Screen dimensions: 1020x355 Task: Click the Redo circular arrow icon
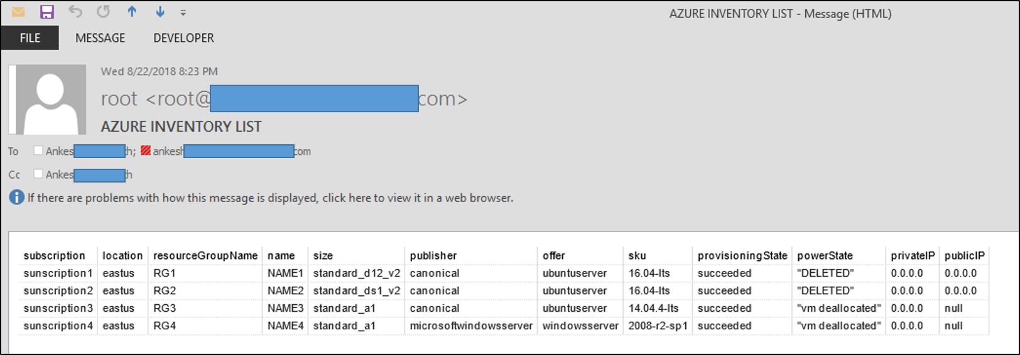[104, 12]
